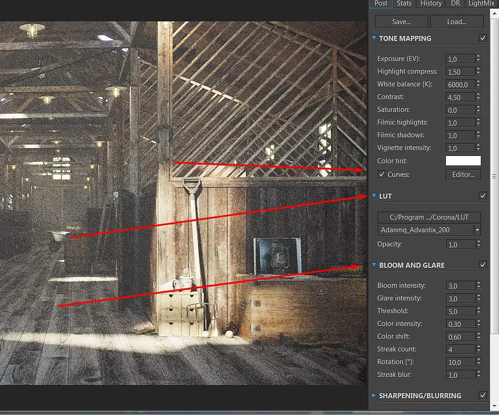Click the Vignette intensity spinner arrows
Viewport: 499px width, 415px height.
[478, 147]
